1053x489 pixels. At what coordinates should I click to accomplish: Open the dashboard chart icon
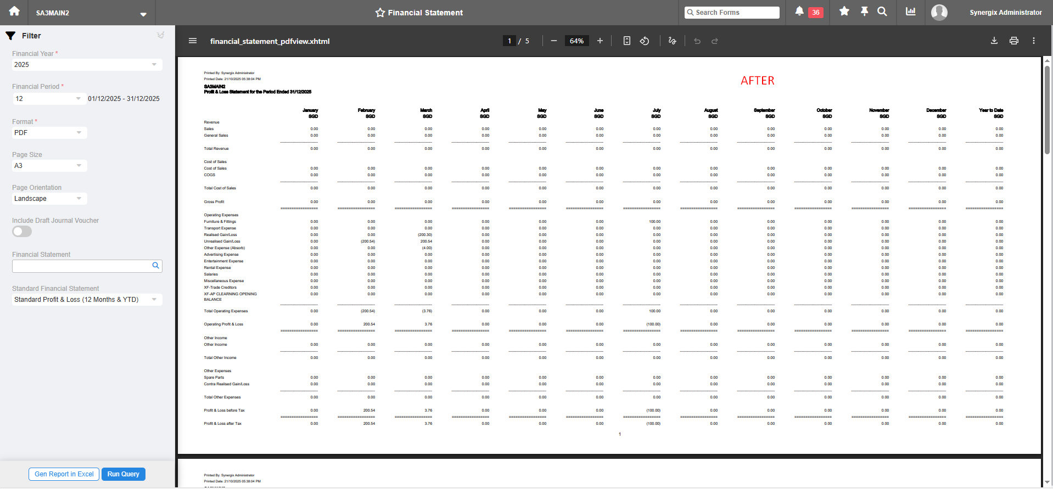(911, 12)
